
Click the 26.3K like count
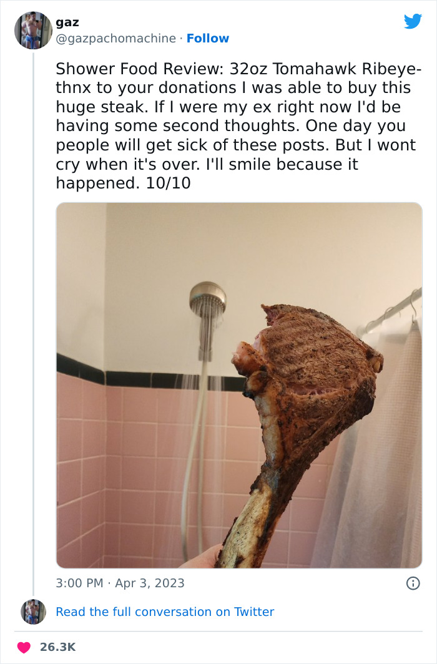[57, 647]
